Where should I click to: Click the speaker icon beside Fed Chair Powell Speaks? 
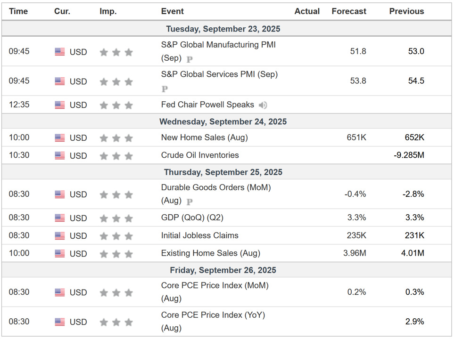click(263, 105)
